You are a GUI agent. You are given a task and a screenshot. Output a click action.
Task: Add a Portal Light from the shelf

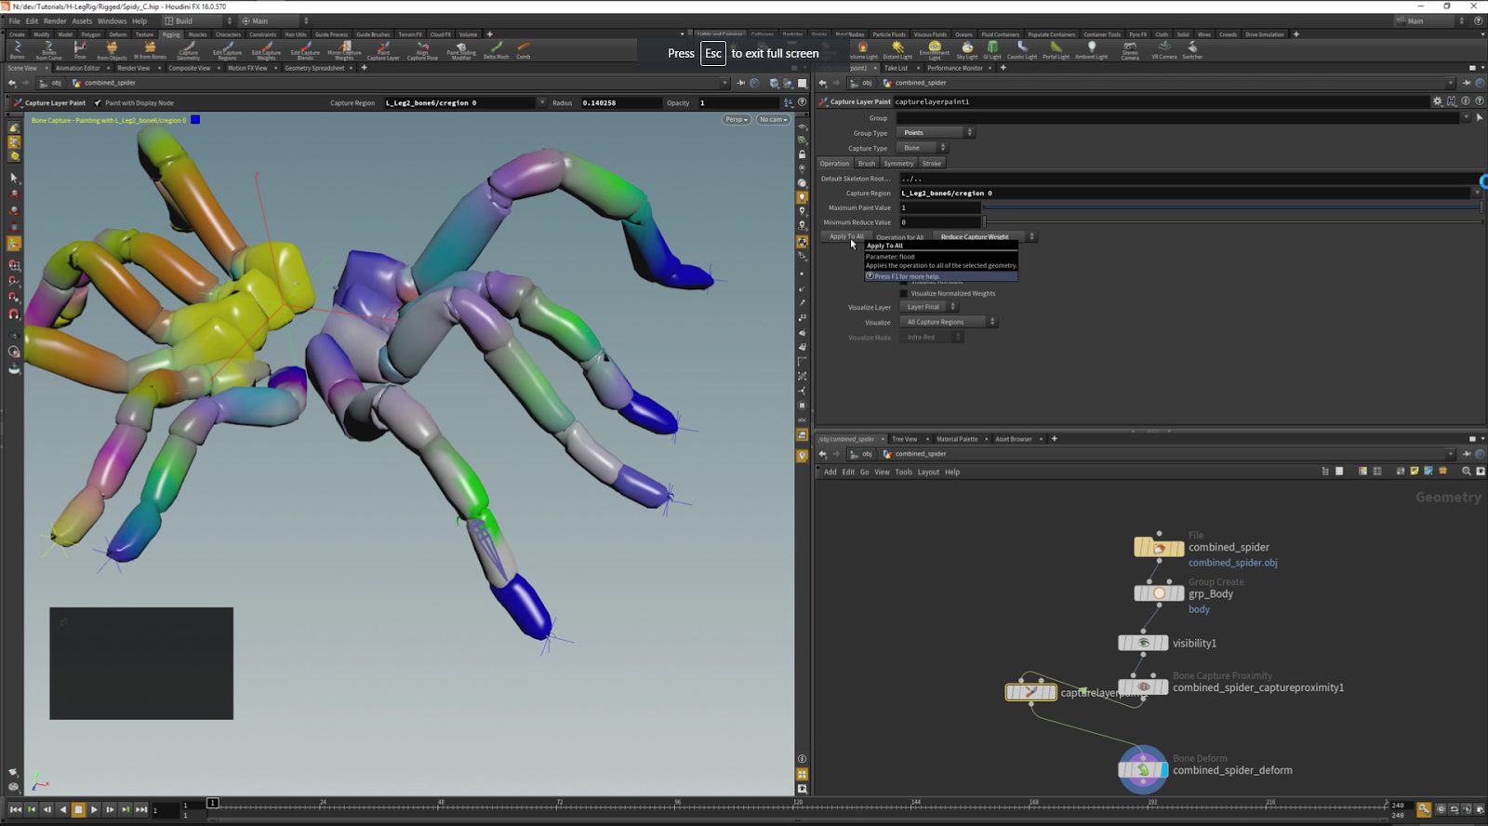(x=1056, y=49)
